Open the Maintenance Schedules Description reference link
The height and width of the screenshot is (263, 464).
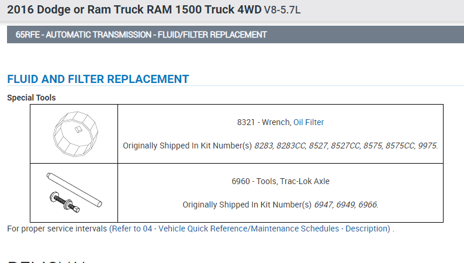pos(251,229)
